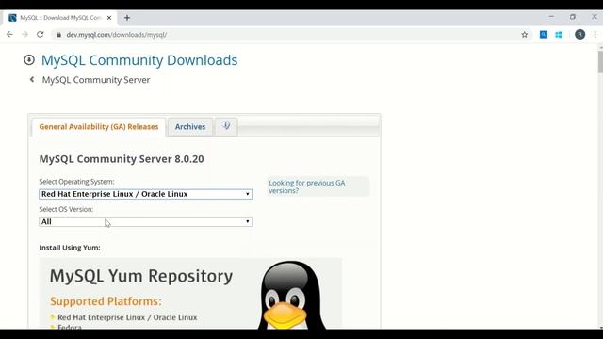Click the MySQL Community Downloads heading link
603x339 pixels.
[x=139, y=60]
